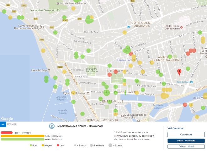Click the red Lent legend square
The image size is (207, 153).
pos(58,145)
